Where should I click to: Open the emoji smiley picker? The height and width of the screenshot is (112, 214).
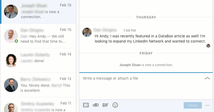coord(115,105)
